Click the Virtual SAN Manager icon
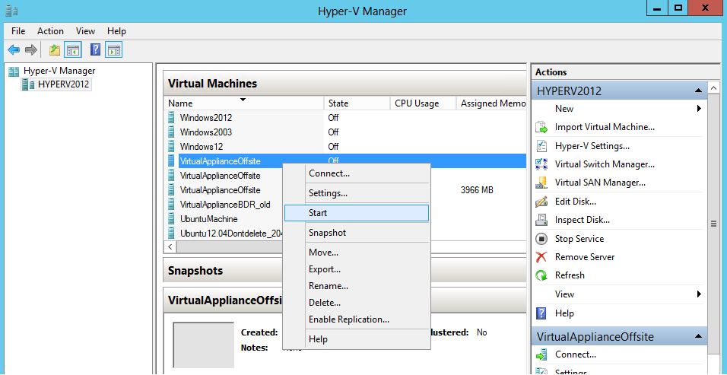This screenshot has width=727, height=375. [541, 183]
